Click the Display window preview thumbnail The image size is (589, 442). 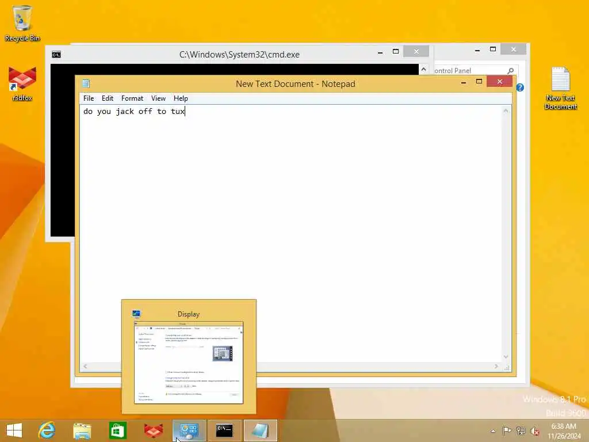(x=189, y=363)
